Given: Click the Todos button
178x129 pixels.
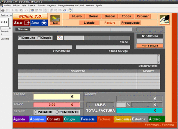Looking at the screenshot, I should 126,16.
